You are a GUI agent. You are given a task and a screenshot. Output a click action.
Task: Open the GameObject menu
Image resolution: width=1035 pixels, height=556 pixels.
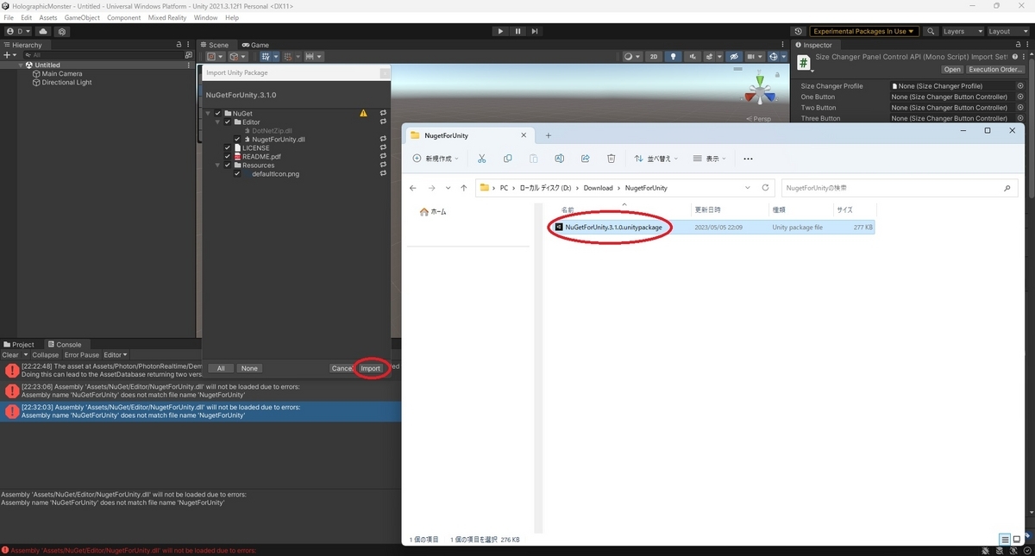pos(82,17)
